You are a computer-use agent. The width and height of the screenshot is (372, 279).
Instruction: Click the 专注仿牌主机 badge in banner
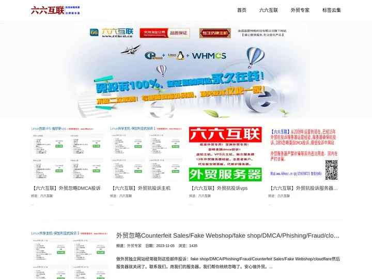click(215, 33)
